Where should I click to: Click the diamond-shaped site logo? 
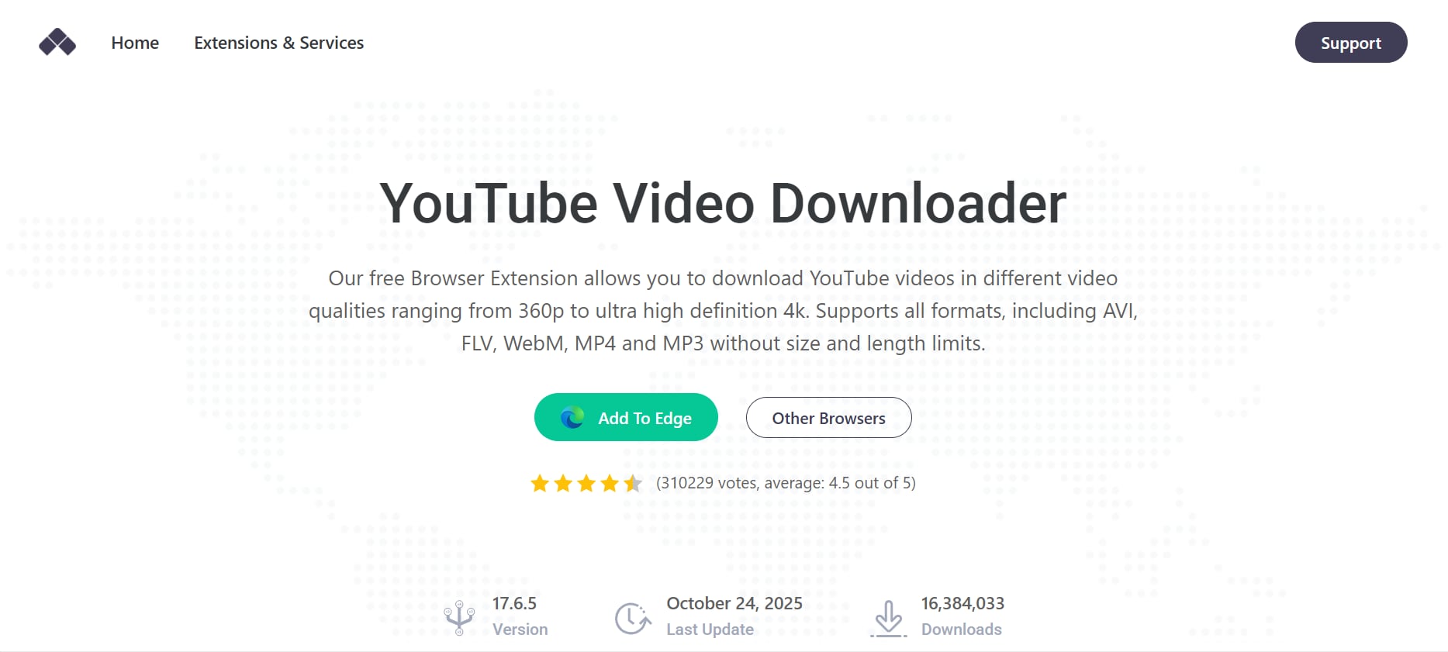tap(57, 43)
